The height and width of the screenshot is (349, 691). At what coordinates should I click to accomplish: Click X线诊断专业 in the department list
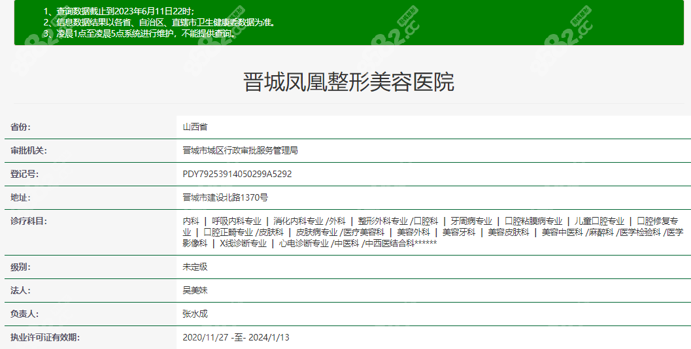[x=243, y=243]
